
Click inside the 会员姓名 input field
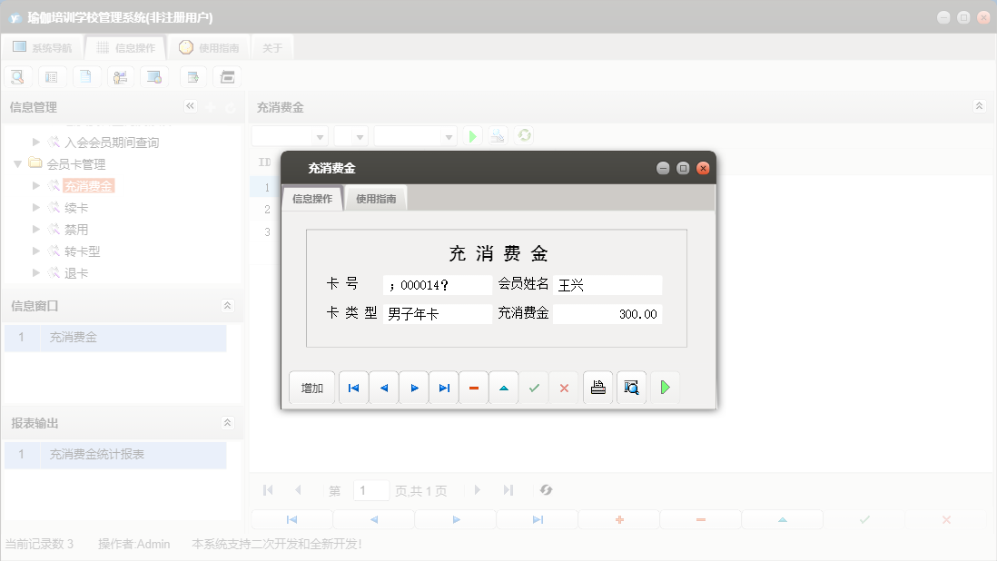608,284
